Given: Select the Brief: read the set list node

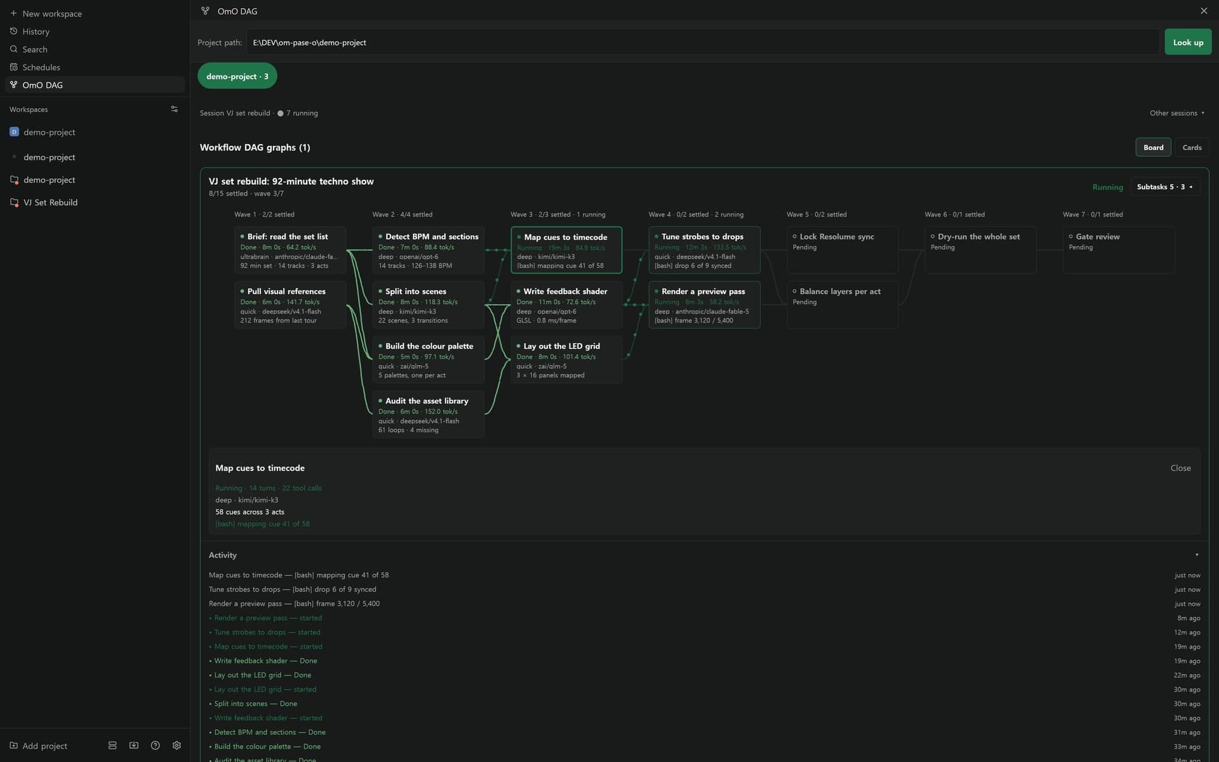Looking at the screenshot, I should coord(290,250).
